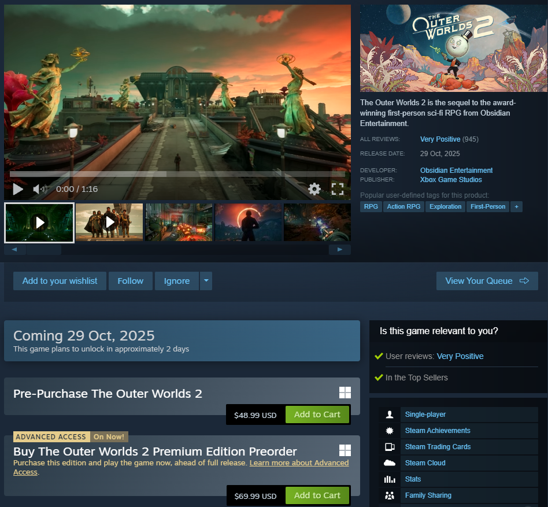Expand more tags with plus button

pyautogui.click(x=516, y=206)
